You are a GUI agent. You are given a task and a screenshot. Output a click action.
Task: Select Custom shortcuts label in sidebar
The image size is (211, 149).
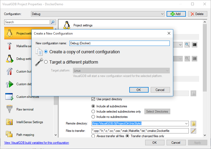coord(27,97)
